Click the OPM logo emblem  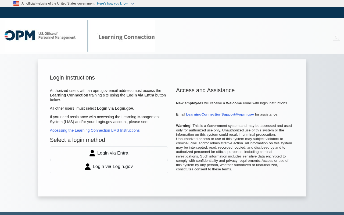tap(20, 35)
